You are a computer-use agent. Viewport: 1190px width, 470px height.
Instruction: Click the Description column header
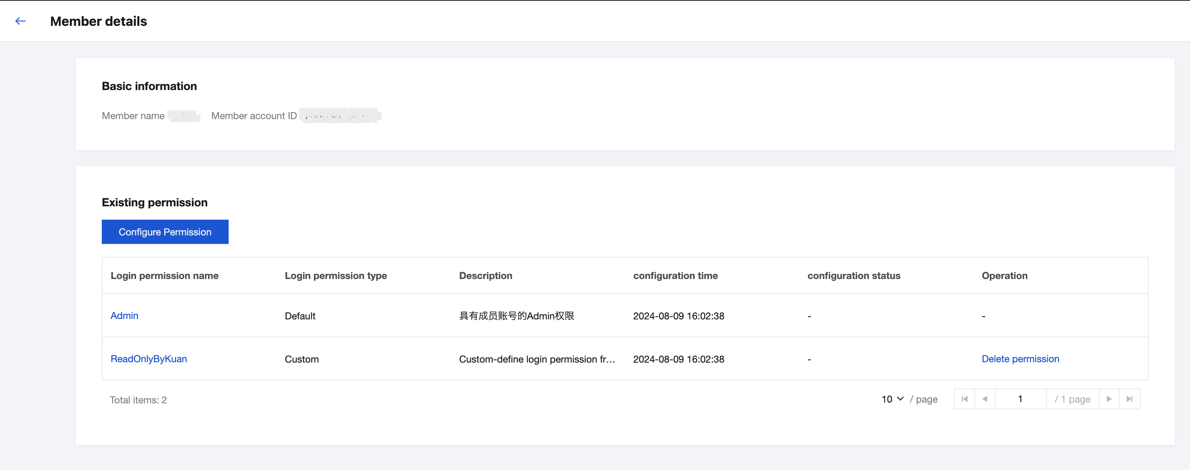pyautogui.click(x=486, y=276)
